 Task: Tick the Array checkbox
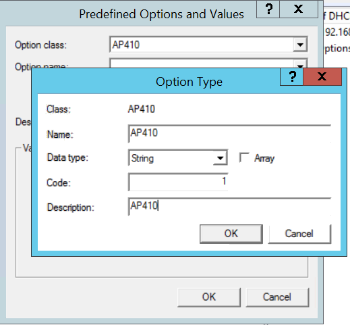[244, 157]
